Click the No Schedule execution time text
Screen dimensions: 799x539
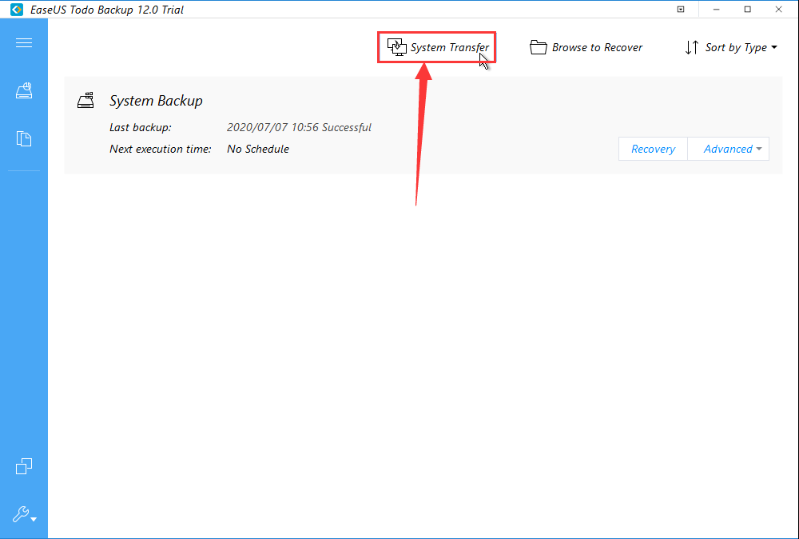click(258, 149)
